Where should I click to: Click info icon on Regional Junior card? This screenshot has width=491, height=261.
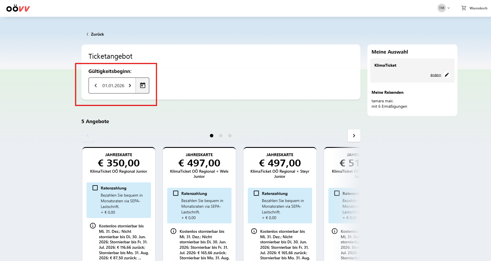point(93,226)
